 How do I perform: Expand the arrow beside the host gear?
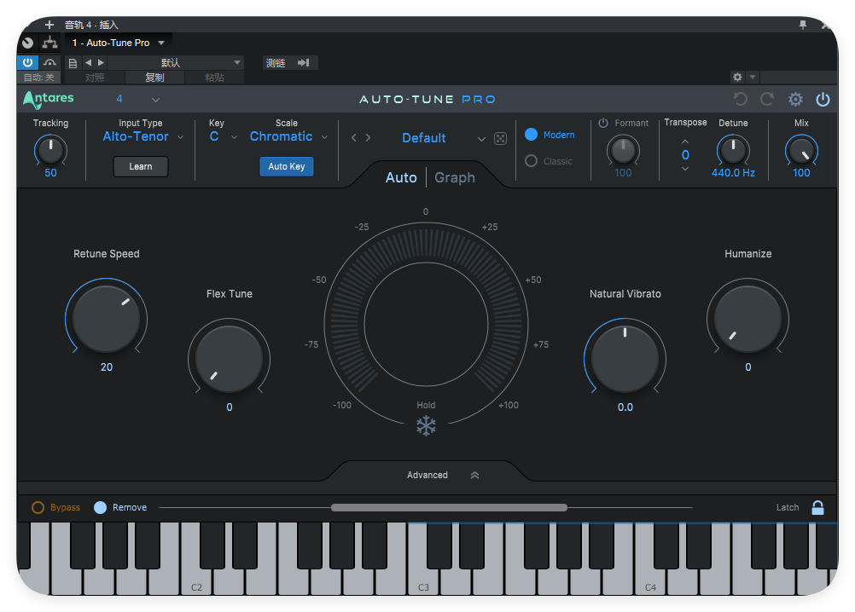[753, 77]
